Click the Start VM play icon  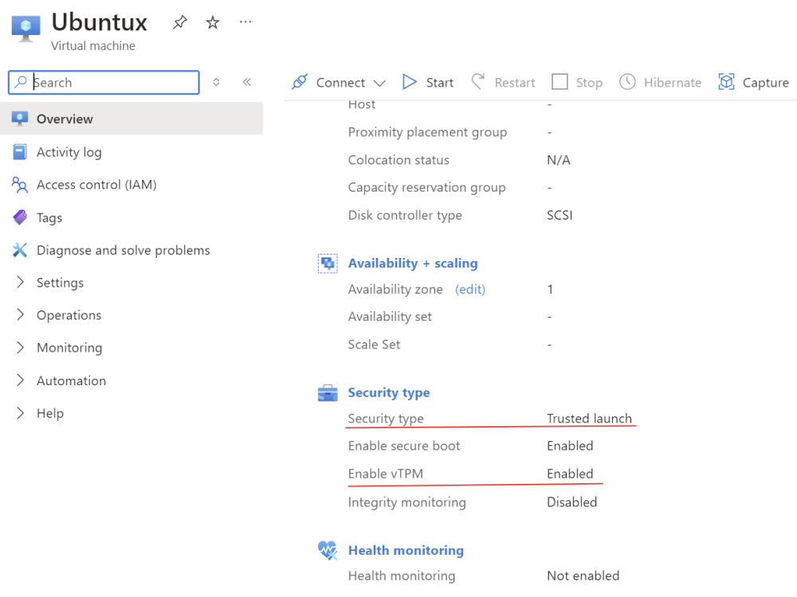(x=409, y=82)
